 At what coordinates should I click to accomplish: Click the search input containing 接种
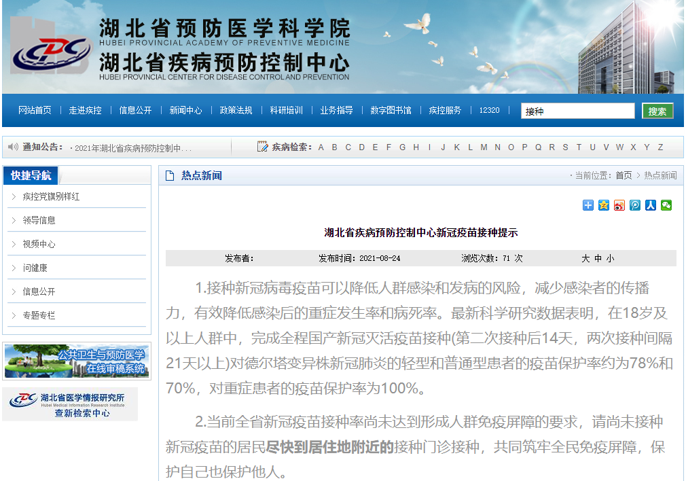pos(577,111)
